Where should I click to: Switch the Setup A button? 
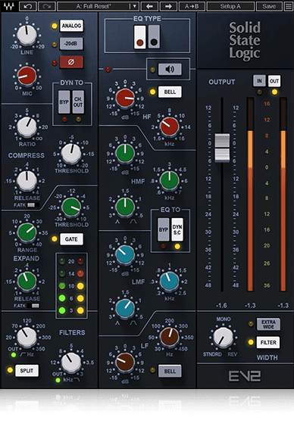pos(230,6)
